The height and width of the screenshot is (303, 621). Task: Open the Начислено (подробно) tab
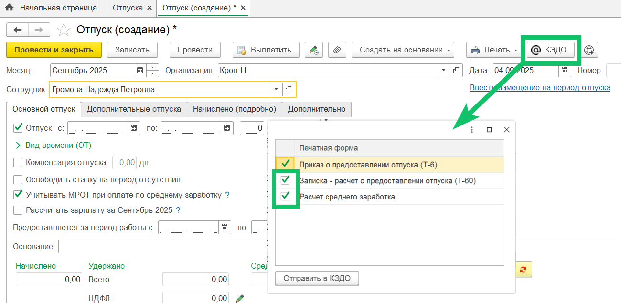click(x=234, y=109)
